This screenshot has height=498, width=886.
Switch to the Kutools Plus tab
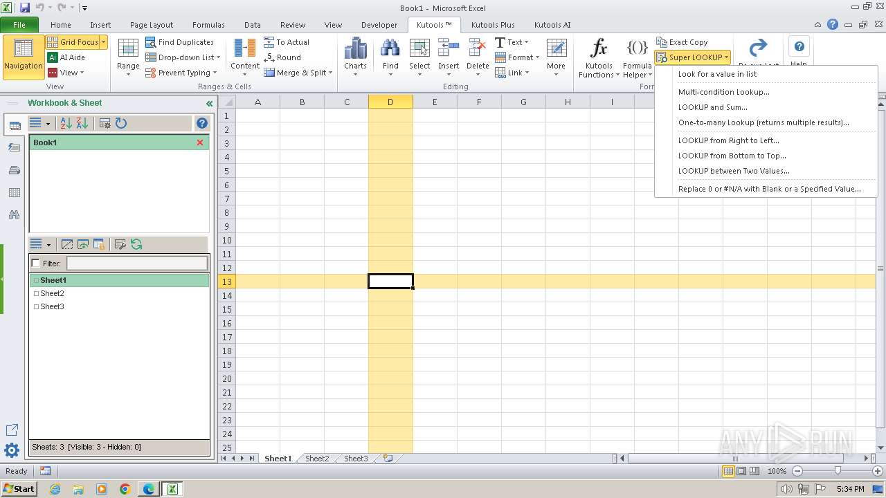493,25
